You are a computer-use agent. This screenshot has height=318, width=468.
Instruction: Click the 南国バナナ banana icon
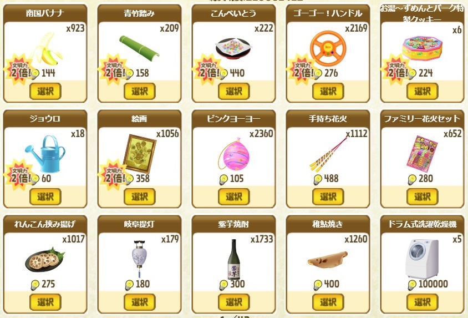[47, 49]
